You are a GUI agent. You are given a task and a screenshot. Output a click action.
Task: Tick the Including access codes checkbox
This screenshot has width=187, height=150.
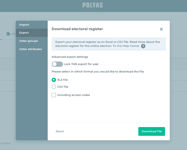click(54, 95)
